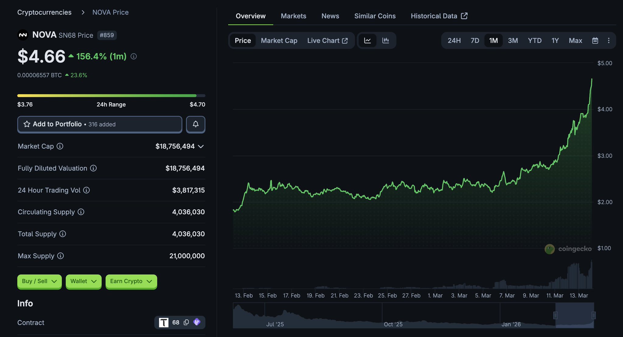Expand the Buy / Sell dropdown
This screenshot has width=623, height=337.
pyautogui.click(x=39, y=281)
